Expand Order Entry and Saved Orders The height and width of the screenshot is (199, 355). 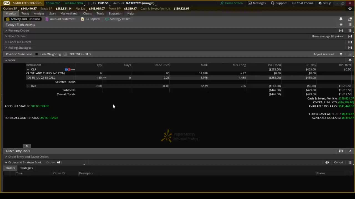[x=6, y=157]
